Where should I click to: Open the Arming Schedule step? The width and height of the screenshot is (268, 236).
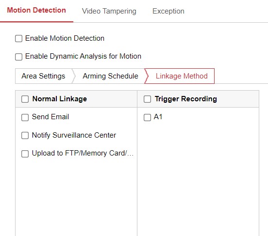pyautogui.click(x=110, y=76)
